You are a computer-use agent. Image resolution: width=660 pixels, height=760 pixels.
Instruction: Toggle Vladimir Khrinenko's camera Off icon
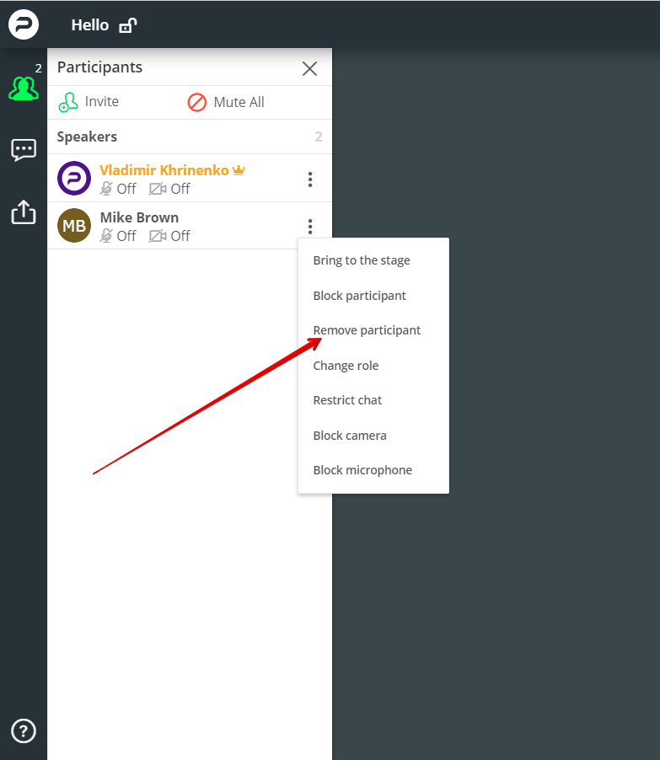point(158,189)
